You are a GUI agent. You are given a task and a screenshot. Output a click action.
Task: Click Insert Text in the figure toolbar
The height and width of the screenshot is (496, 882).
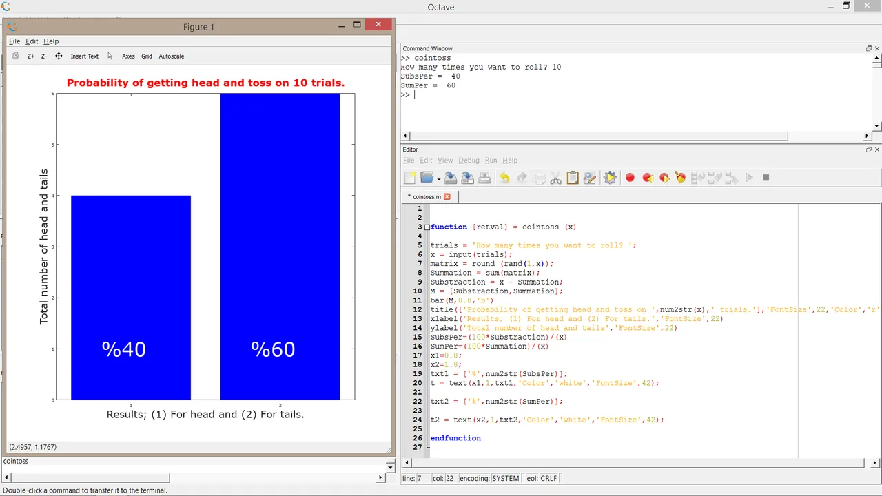pyautogui.click(x=85, y=56)
